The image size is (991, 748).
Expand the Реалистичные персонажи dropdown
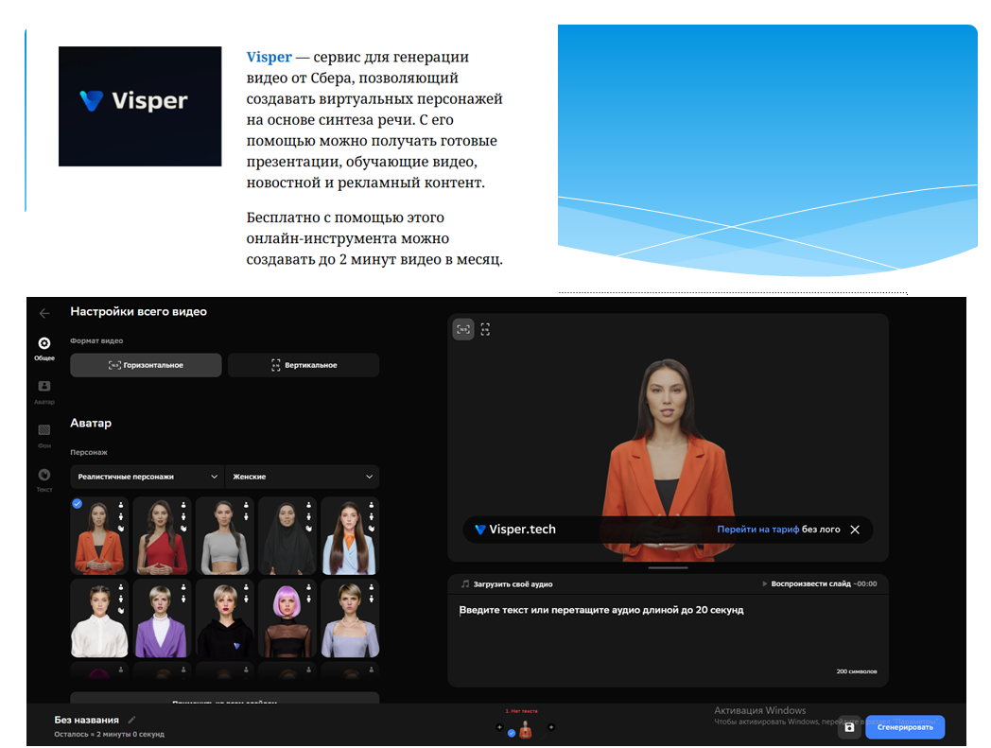click(146, 477)
